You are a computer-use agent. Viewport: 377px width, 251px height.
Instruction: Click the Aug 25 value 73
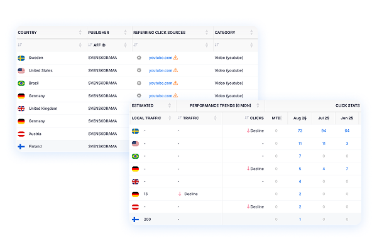click(x=300, y=131)
